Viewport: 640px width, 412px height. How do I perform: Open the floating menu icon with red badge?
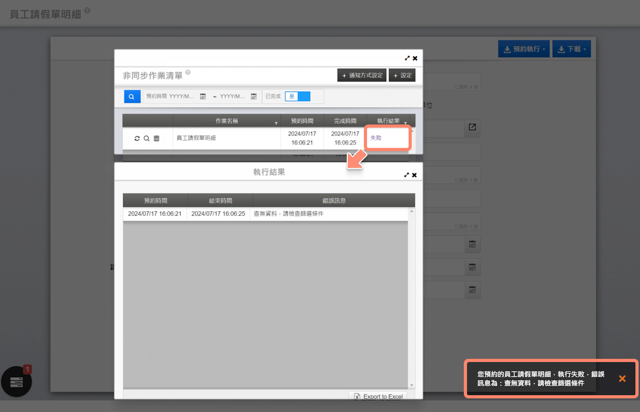point(16,382)
